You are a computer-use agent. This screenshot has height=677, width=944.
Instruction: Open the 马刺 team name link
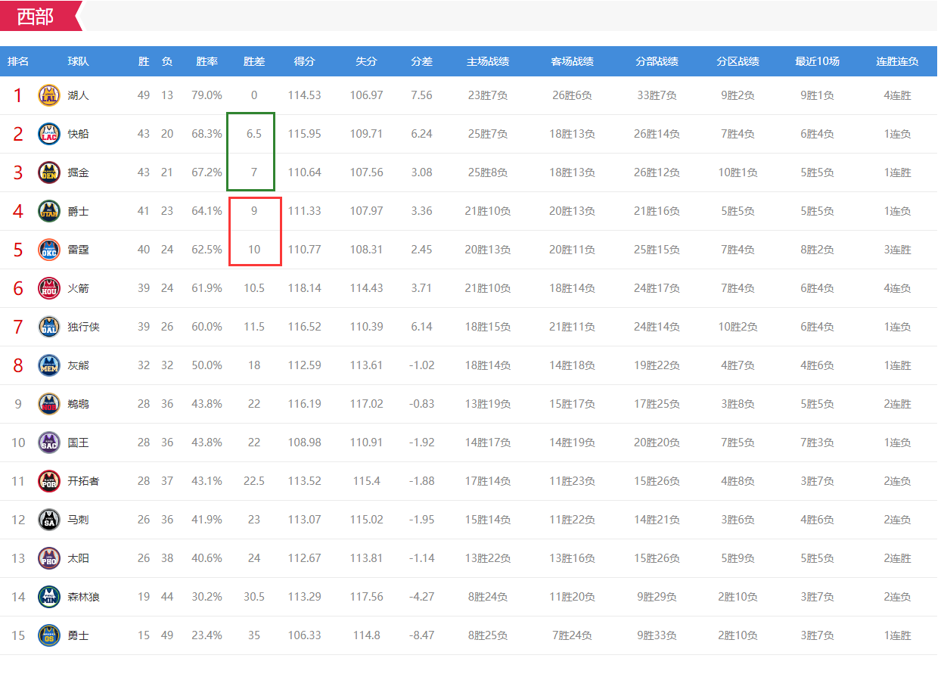click(x=78, y=520)
